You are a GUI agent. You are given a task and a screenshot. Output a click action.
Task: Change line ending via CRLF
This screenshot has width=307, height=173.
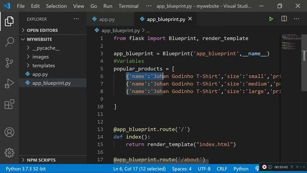point(222,169)
